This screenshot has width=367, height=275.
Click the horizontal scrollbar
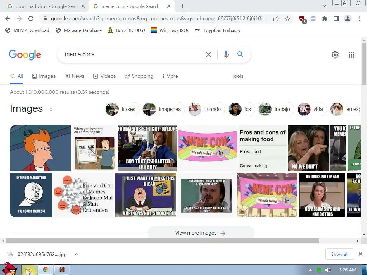[162, 241]
